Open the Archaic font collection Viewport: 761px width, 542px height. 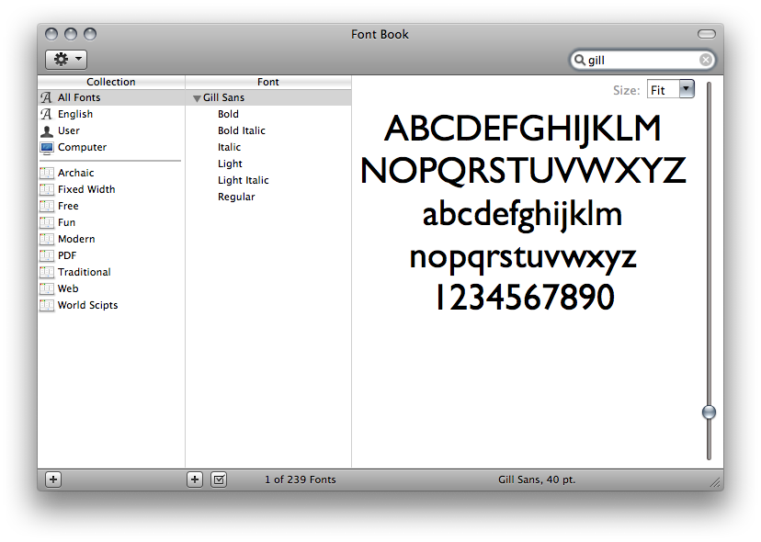47,173
